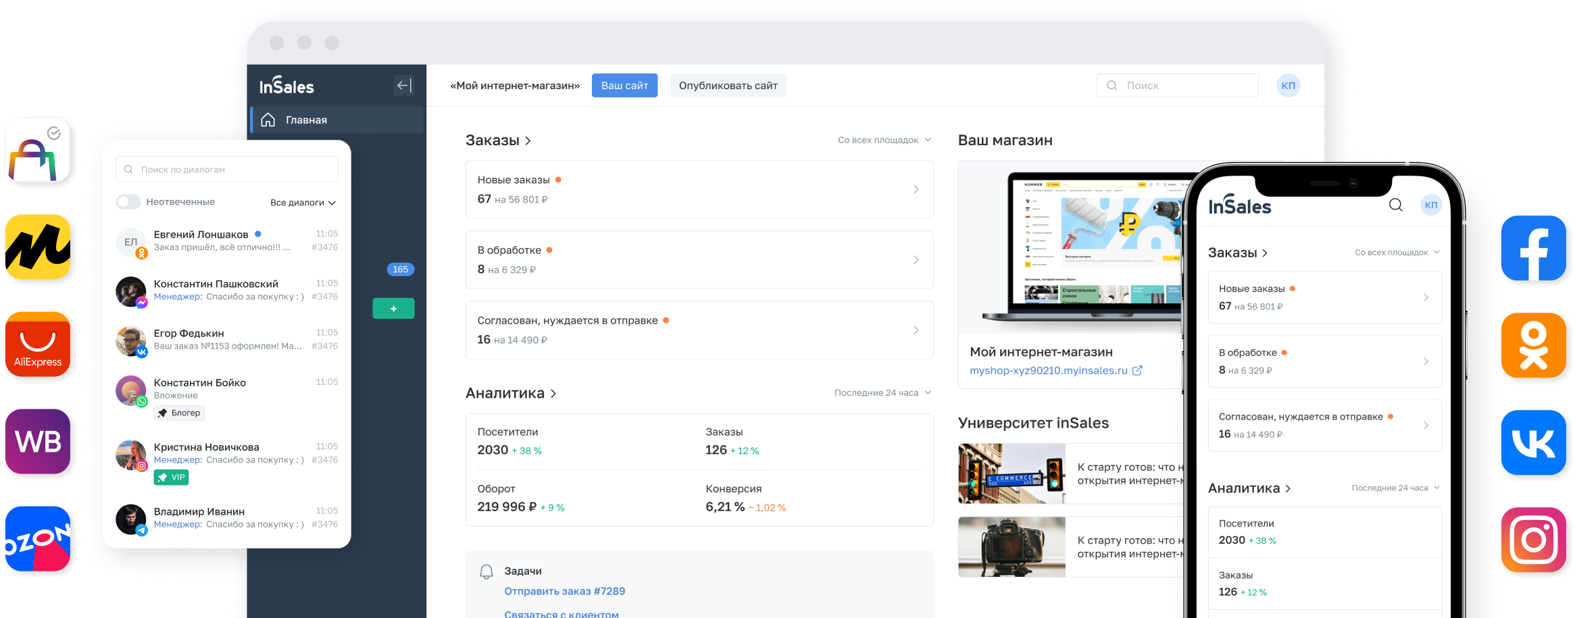The width and height of the screenshot is (1575, 618).
Task: Open the Instagram icon
Action: click(1533, 540)
